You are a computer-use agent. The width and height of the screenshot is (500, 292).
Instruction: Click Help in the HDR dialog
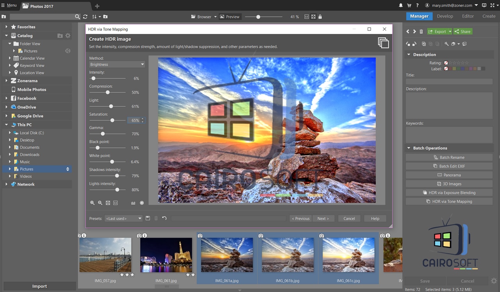click(x=375, y=219)
